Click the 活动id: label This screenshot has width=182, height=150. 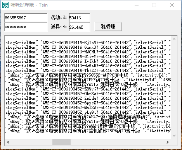59,17
